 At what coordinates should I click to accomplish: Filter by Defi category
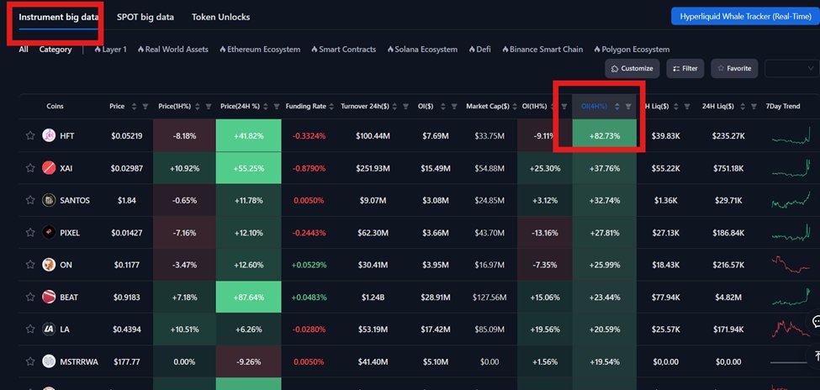point(479,49)
